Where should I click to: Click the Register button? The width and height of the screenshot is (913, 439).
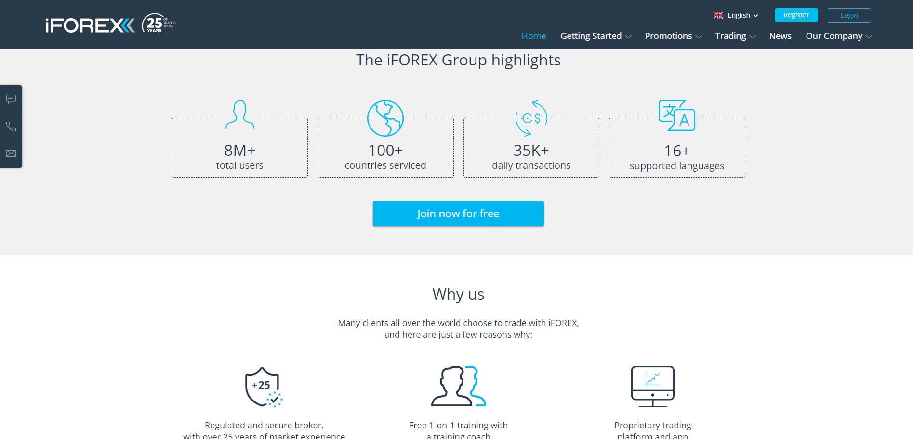point(796,15)
